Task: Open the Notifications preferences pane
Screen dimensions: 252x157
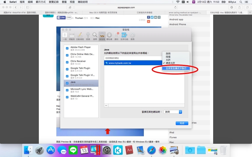Action: tap(116, 36)
